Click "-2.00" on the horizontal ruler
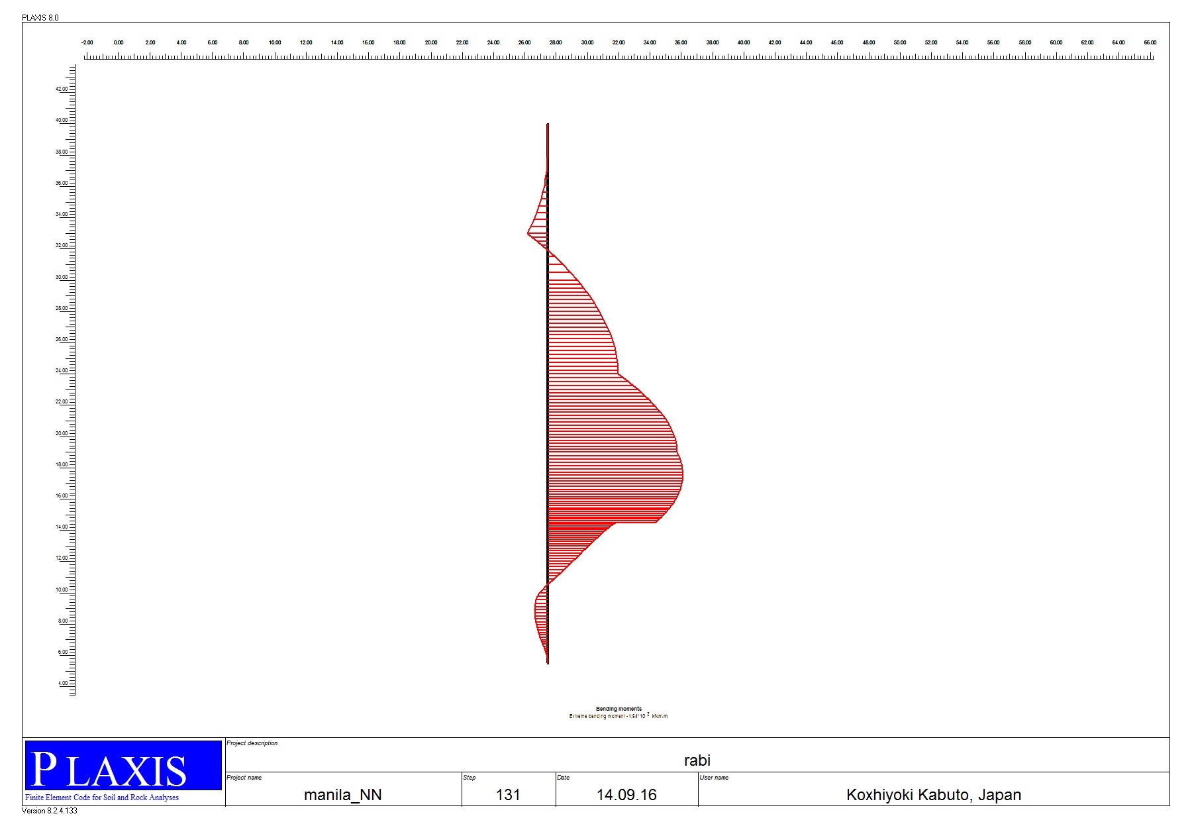The height and width of the screenshot is (828, 1192). pyautogui.click(x=87, y=42)
